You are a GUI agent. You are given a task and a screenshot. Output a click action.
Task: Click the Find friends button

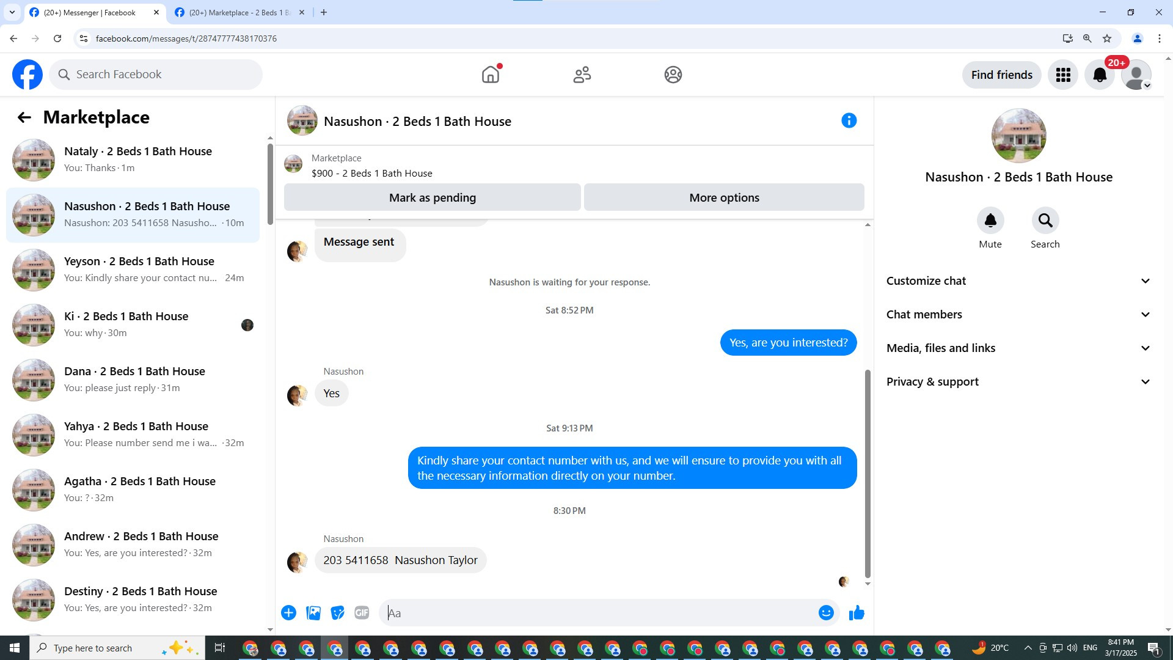[x=1002, y=75]
